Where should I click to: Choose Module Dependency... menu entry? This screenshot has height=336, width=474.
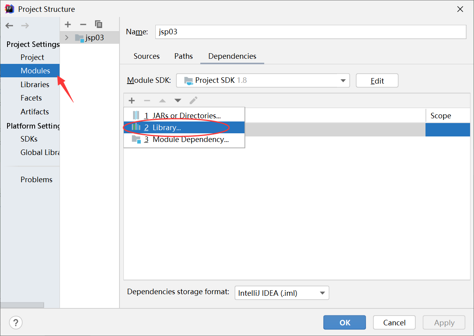tap(184, 139)
